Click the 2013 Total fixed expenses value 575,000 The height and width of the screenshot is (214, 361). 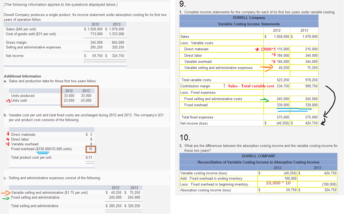[311, 117]
